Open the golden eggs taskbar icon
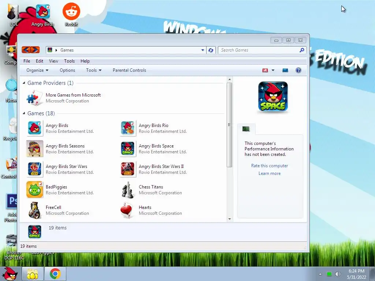 (33, 274)
